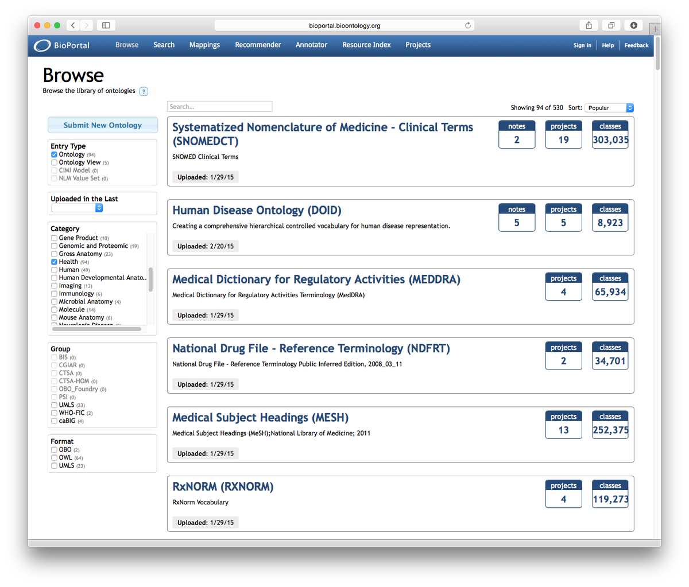Check the WHO-FIC group checkbox
689x587 pixels.
click(x=54, y=414)
